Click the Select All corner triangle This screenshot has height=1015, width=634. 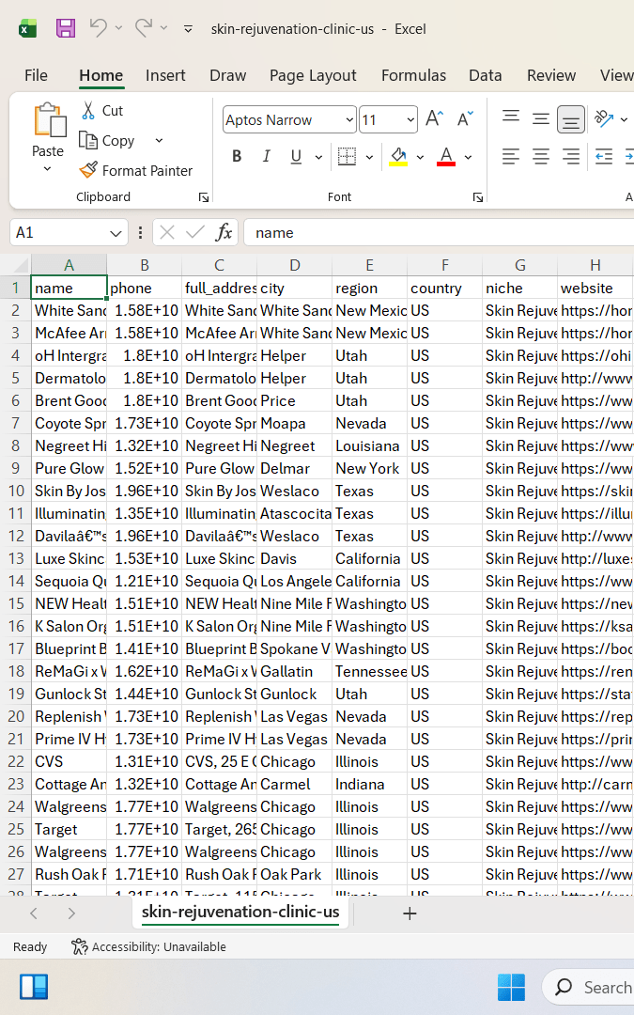pos(20,264)
